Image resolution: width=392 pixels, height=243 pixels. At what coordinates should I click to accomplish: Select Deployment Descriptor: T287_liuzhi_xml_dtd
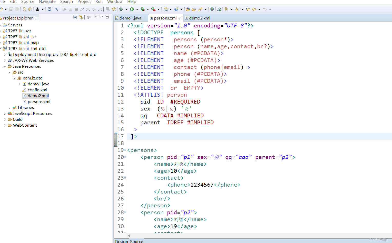pyautogui.click(x=55, y=55)
